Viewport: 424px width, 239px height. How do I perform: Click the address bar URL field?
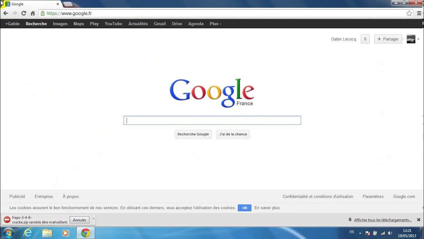pos(225,13)
